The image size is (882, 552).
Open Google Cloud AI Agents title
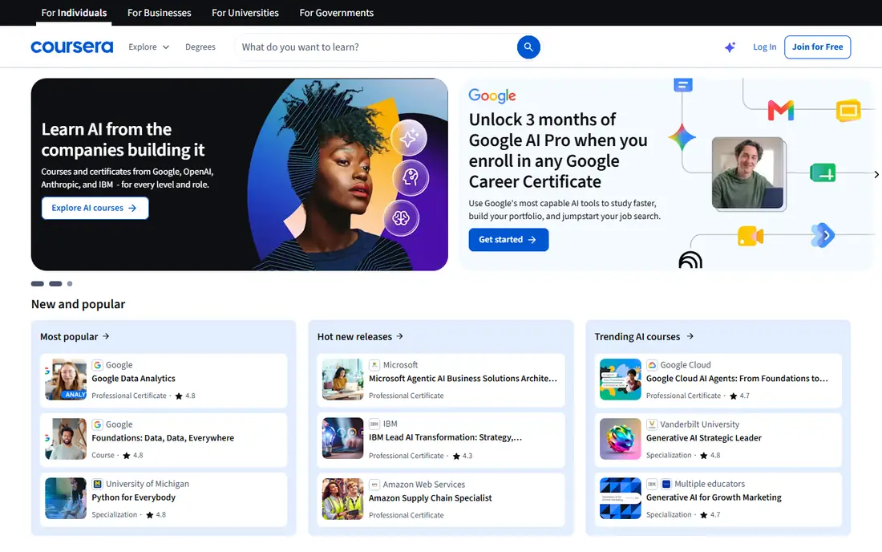pyautogui.click(x=737, y=379)
